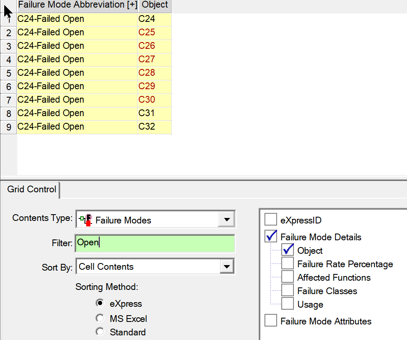Select row 5 header in grid
This screenshot has width=407, height=340.
8,73
